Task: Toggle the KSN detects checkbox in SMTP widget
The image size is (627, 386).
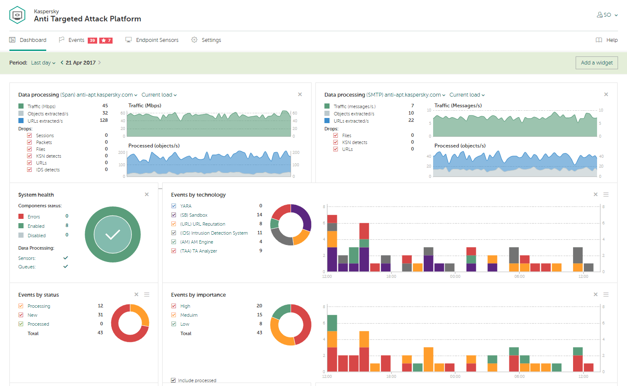Action: point(336,142)
